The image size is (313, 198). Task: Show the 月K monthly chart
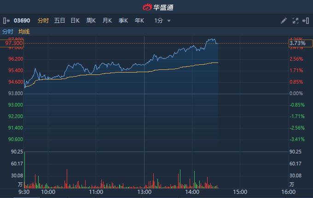click(107, 21)
